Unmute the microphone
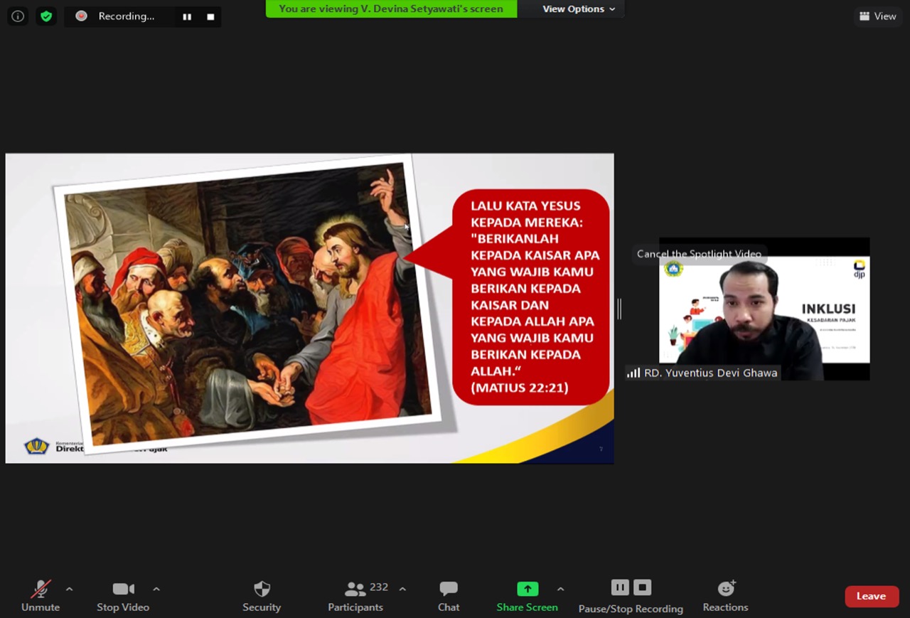Screen dimensions: 910x618 coord(41,595)
